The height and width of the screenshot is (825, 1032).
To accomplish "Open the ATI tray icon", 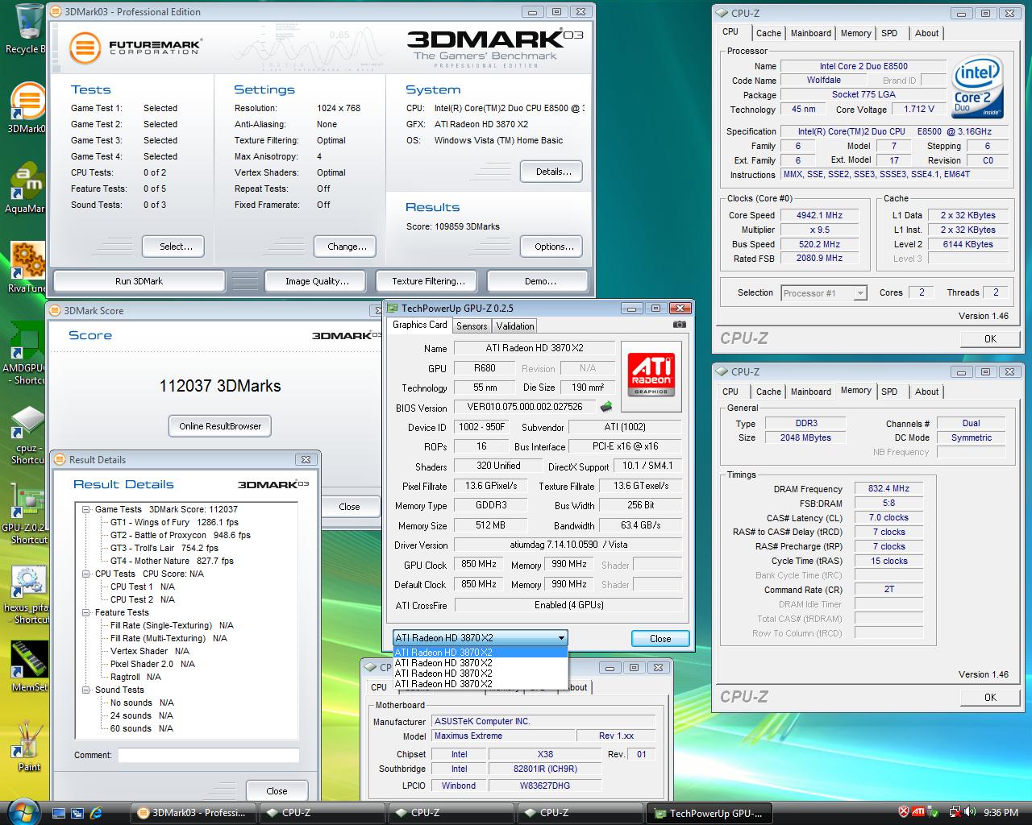I will tap(918, 812).
